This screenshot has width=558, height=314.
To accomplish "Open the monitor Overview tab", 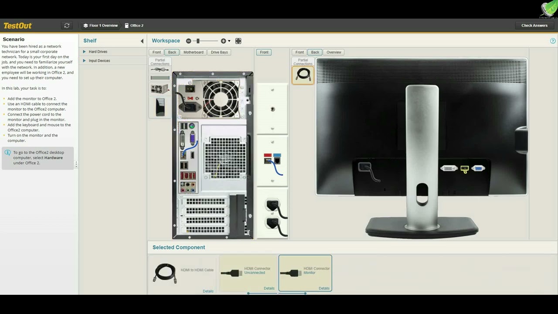I will [334, 52].
